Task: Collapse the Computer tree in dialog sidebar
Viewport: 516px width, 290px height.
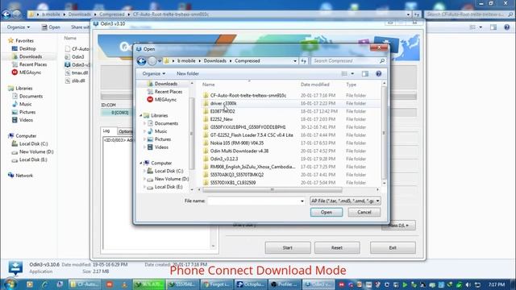Action: click(141, 163)
